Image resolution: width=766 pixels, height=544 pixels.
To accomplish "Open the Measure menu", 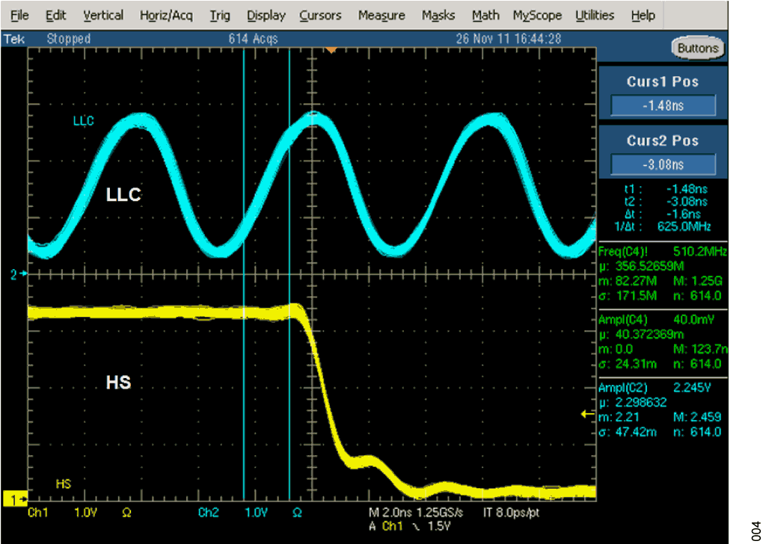I will [x=382, y=15].
